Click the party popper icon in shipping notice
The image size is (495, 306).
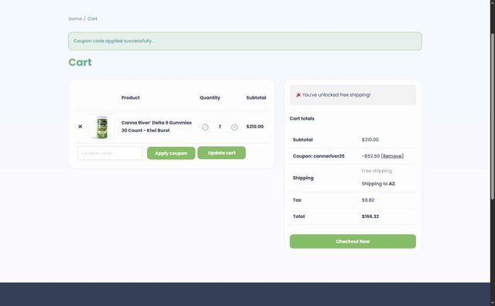click(299, 94)
